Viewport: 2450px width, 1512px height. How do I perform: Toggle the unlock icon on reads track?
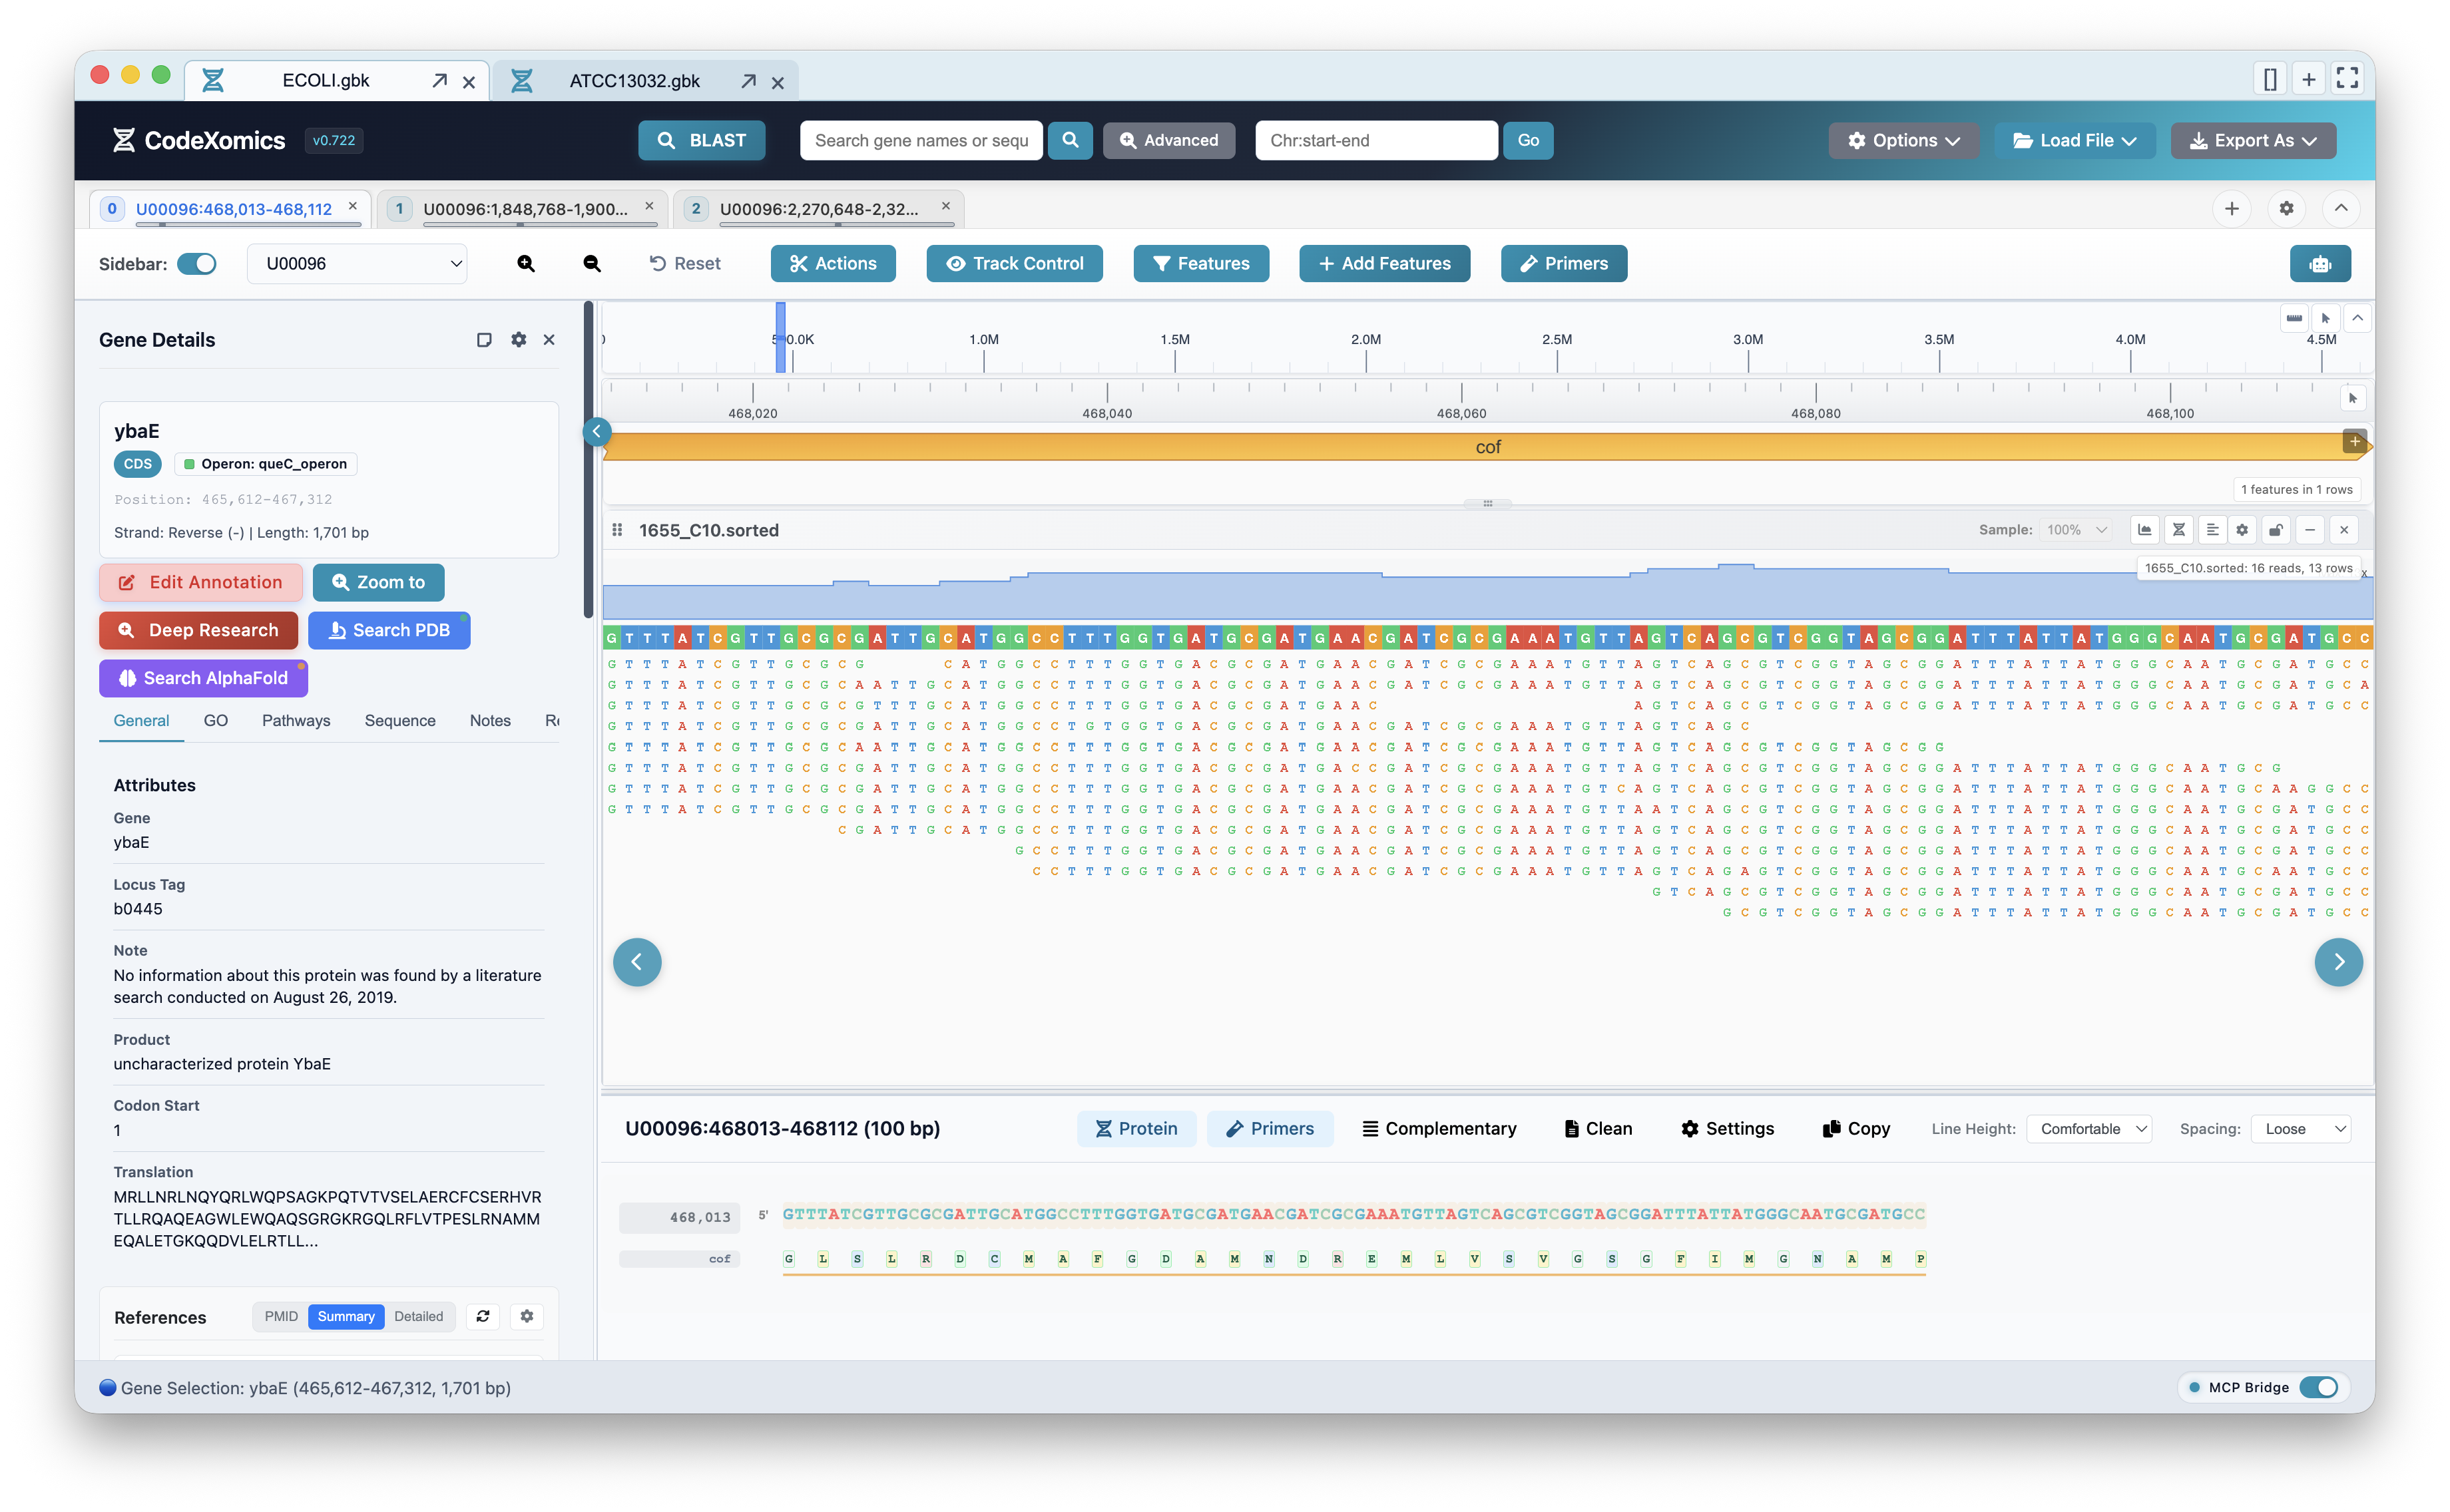coord(2276,530)
